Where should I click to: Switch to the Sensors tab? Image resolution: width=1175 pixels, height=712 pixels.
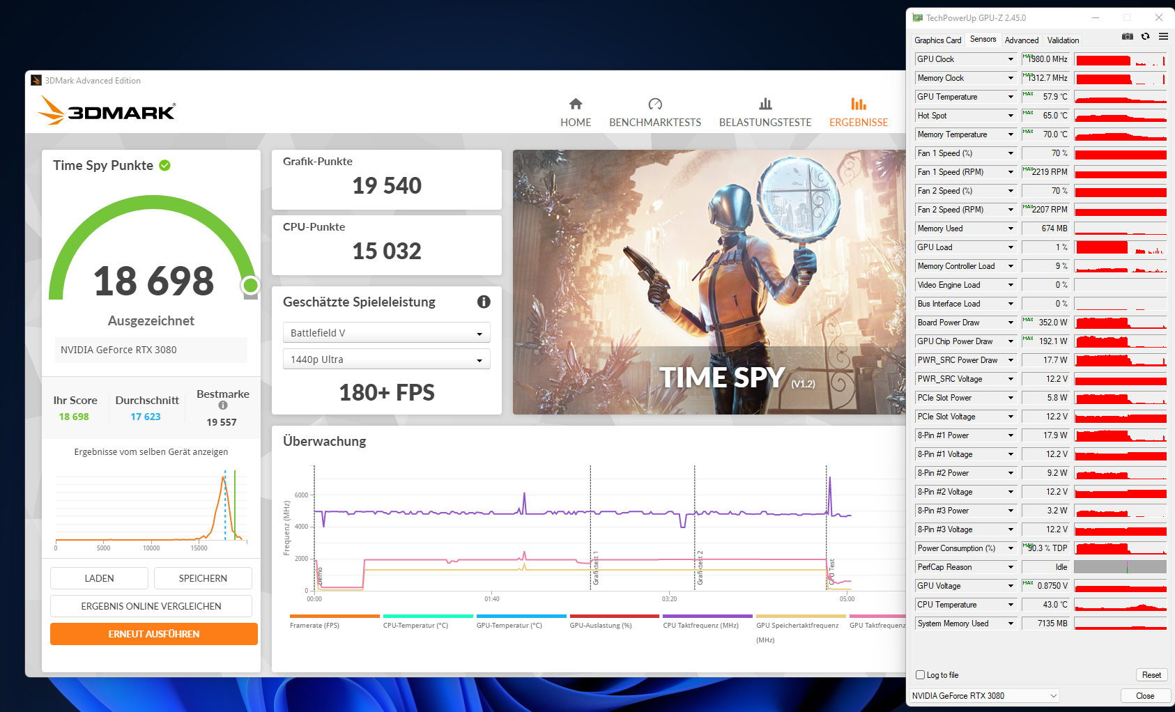pos(983,39)
